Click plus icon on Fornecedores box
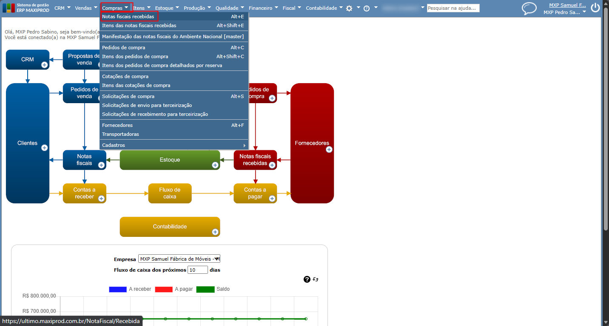This screenshot has width=609, height=326. (329, 149)
